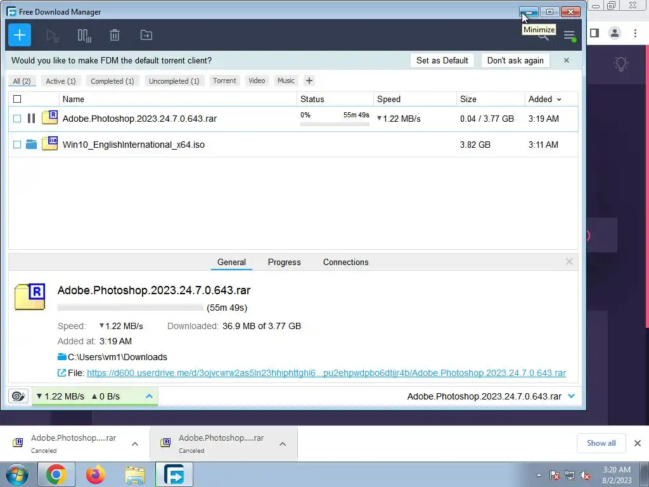The width and height of the screenshot is (649, 487).
Task: Open options for second canceled Chrome download
Action: click(283, 444)
